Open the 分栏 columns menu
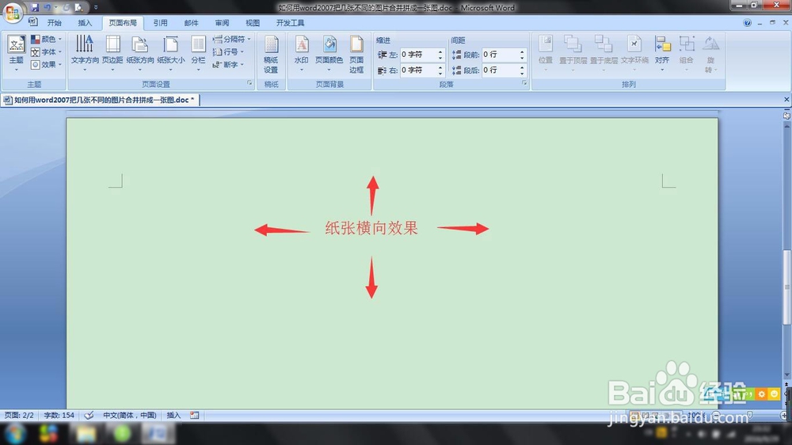792x445 pixels. click(x=198, y=52)
